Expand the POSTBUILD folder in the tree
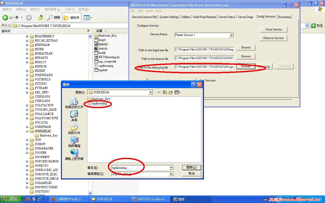This screenshot has width=325, height=203. tap(27, 79)
